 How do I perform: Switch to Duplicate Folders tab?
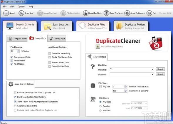[x=131, y=26]
